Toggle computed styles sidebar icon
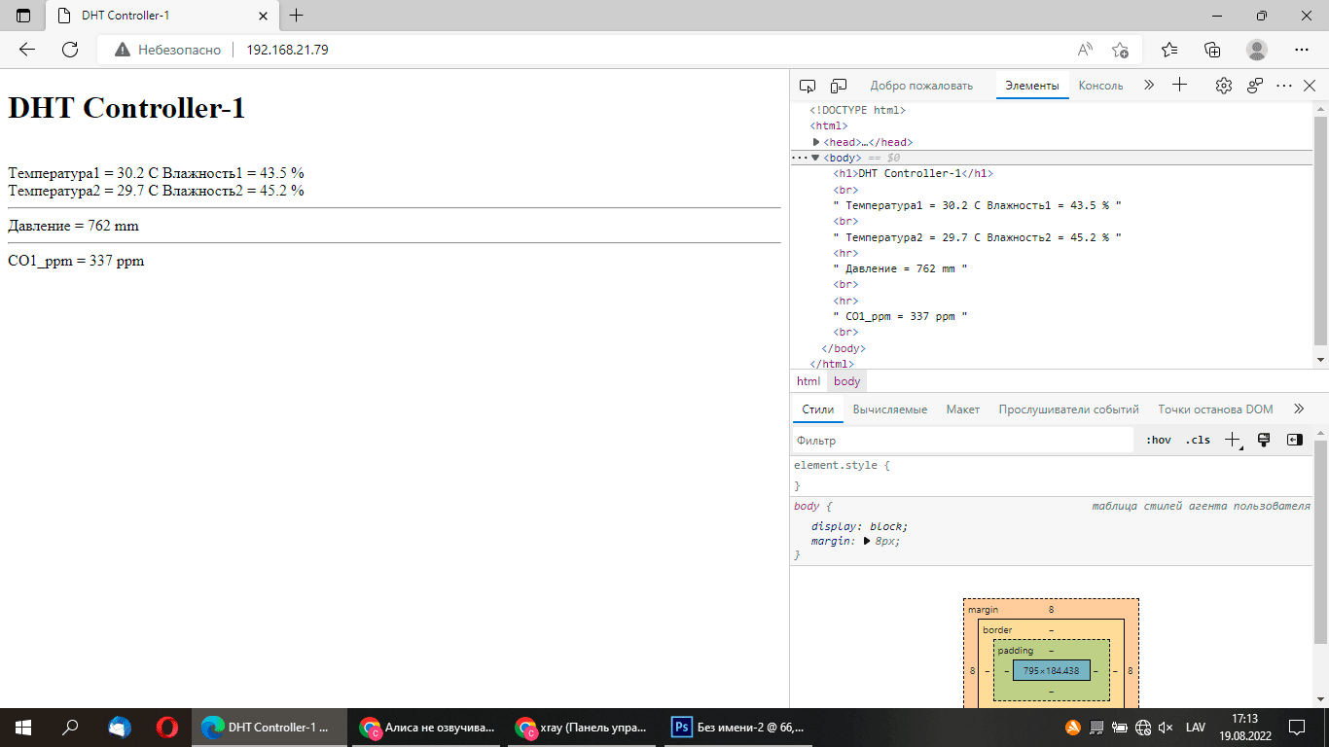This screenshot has width=1329, height=747. pyautogui.click(x=1294, y=440)
